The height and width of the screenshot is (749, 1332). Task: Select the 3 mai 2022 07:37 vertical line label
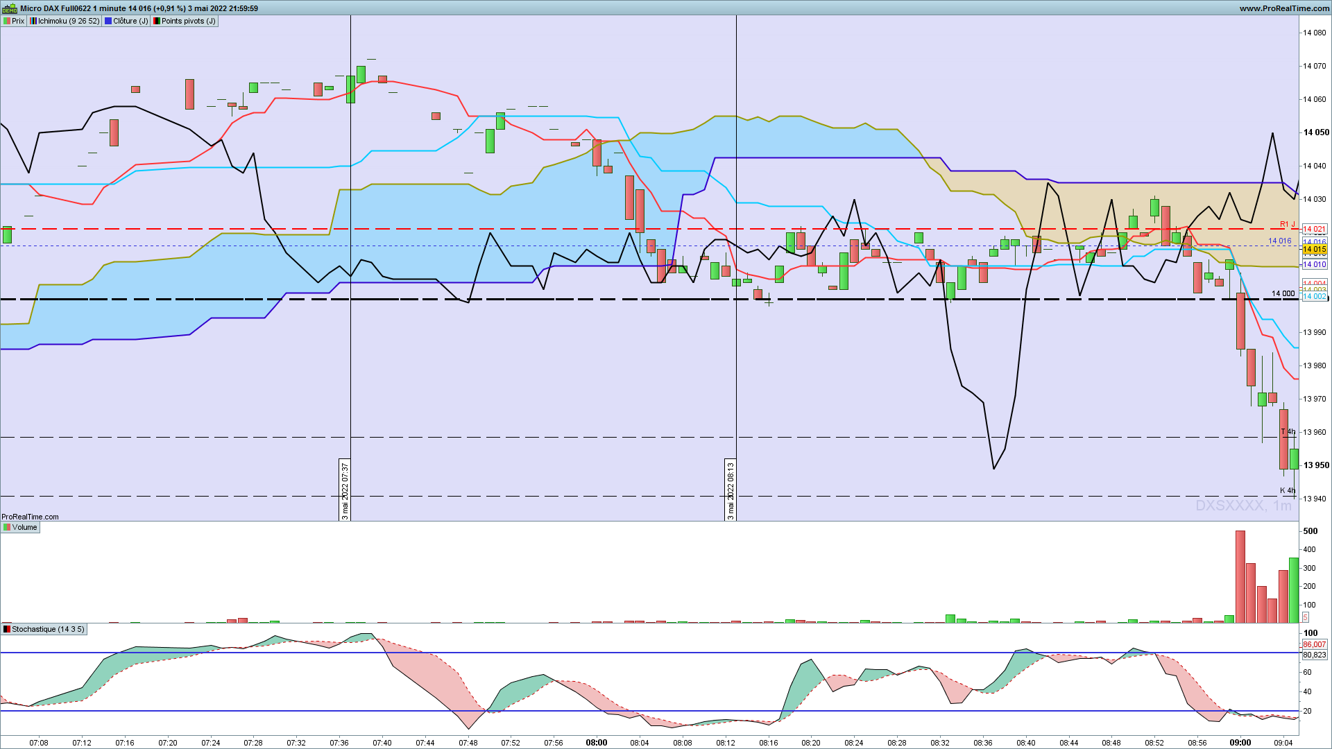(345, 490)
